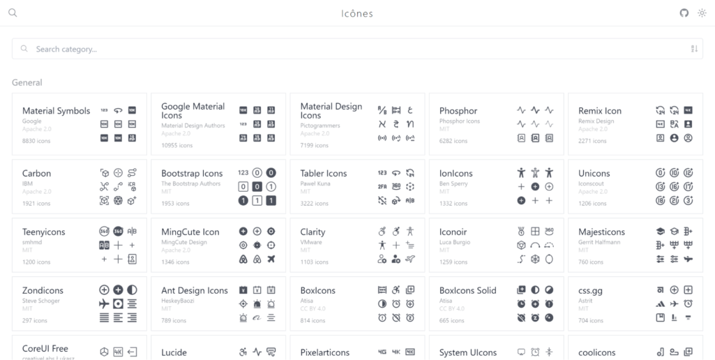Image resolution: width=715 pixels, height=360 pixels.
Task: Open the Remix Icon collection
Action: tap(599, 111)
